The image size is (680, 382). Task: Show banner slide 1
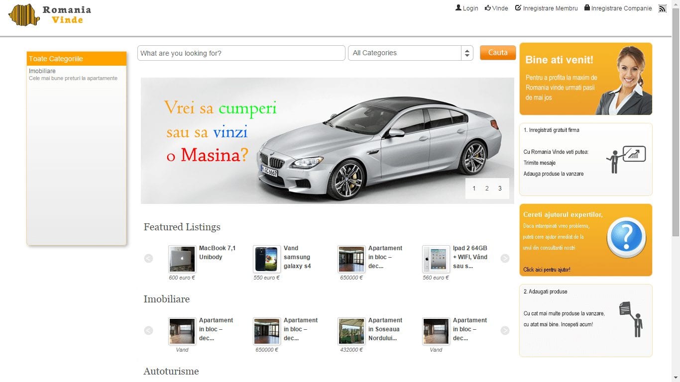click(x=474, y=189)
